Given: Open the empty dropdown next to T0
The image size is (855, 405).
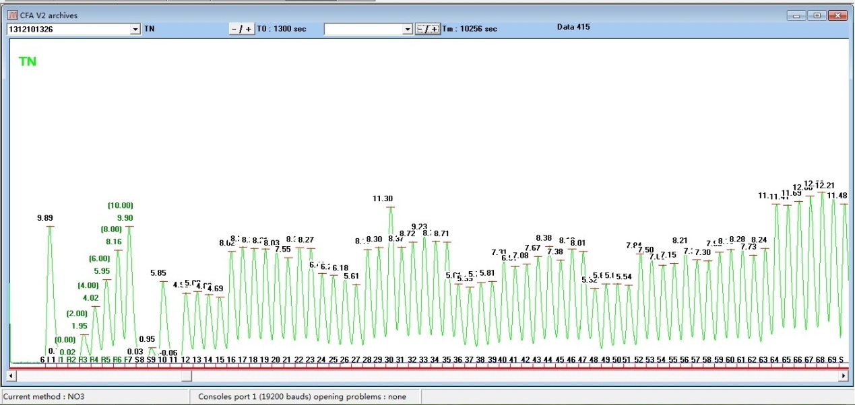Looking at the screenshot, I should (407, 30).
